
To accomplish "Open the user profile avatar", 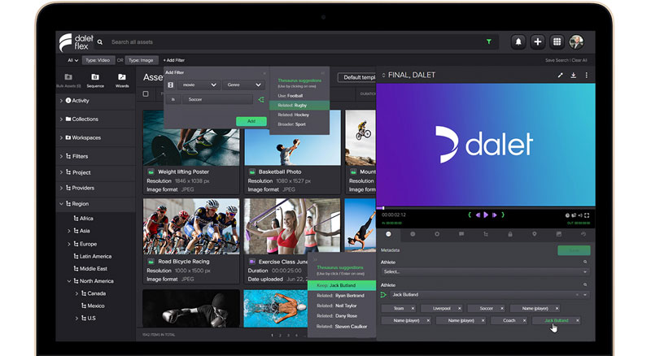I will 576,42.
